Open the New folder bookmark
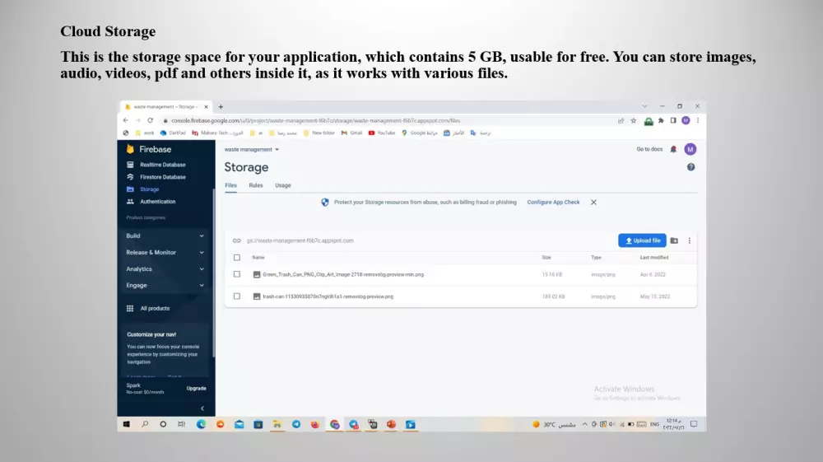This screenshot has height=462, width=823. point(319,133)
